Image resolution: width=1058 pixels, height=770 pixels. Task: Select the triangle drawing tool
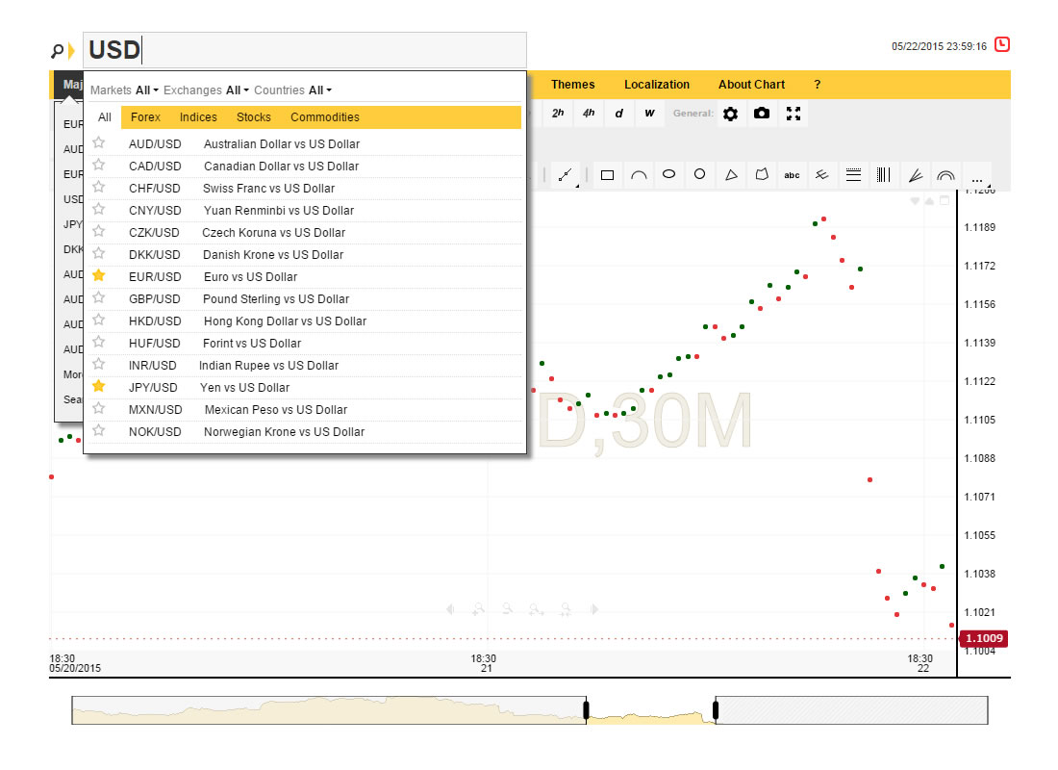(x=731, y=175)
